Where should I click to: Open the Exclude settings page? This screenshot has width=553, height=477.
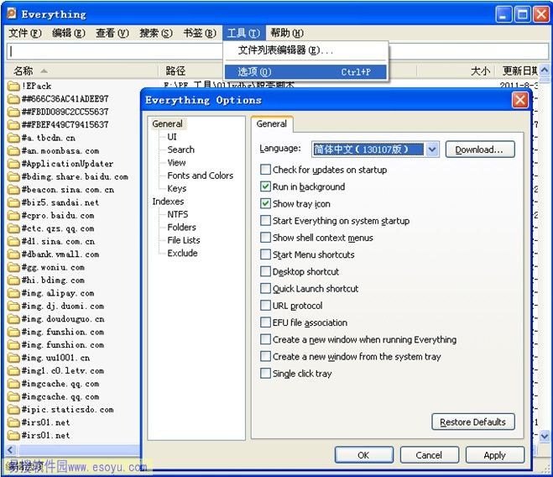182,253
